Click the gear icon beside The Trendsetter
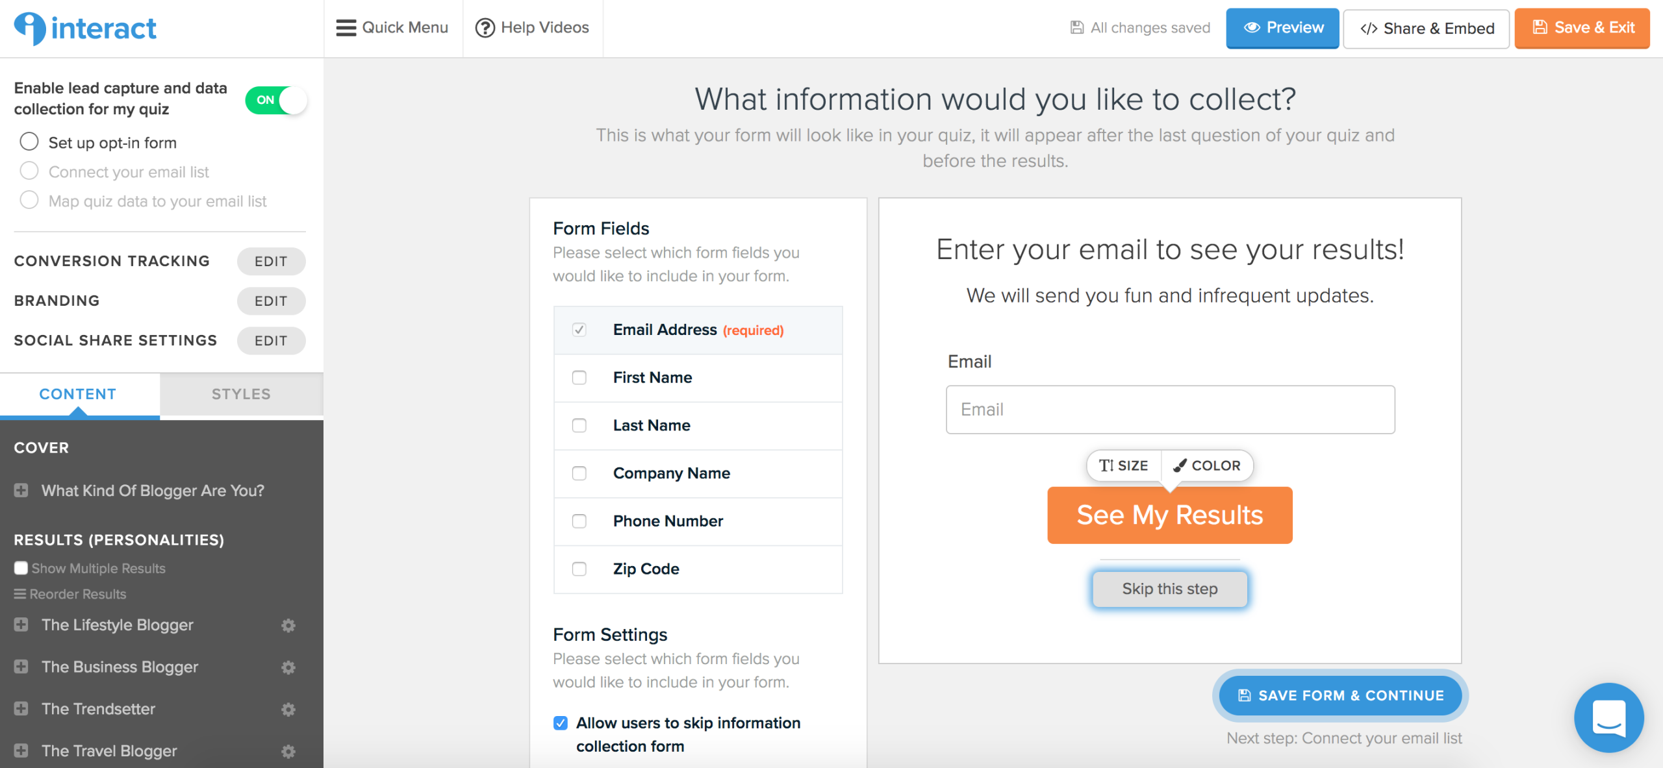Screen dimensions: 1663x768 tap(288, 710)
